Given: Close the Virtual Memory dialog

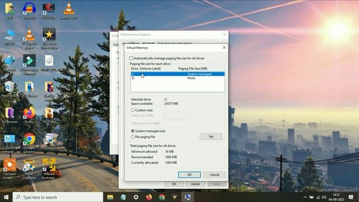Looking at the screenshot, I should [x=224, y=48].
